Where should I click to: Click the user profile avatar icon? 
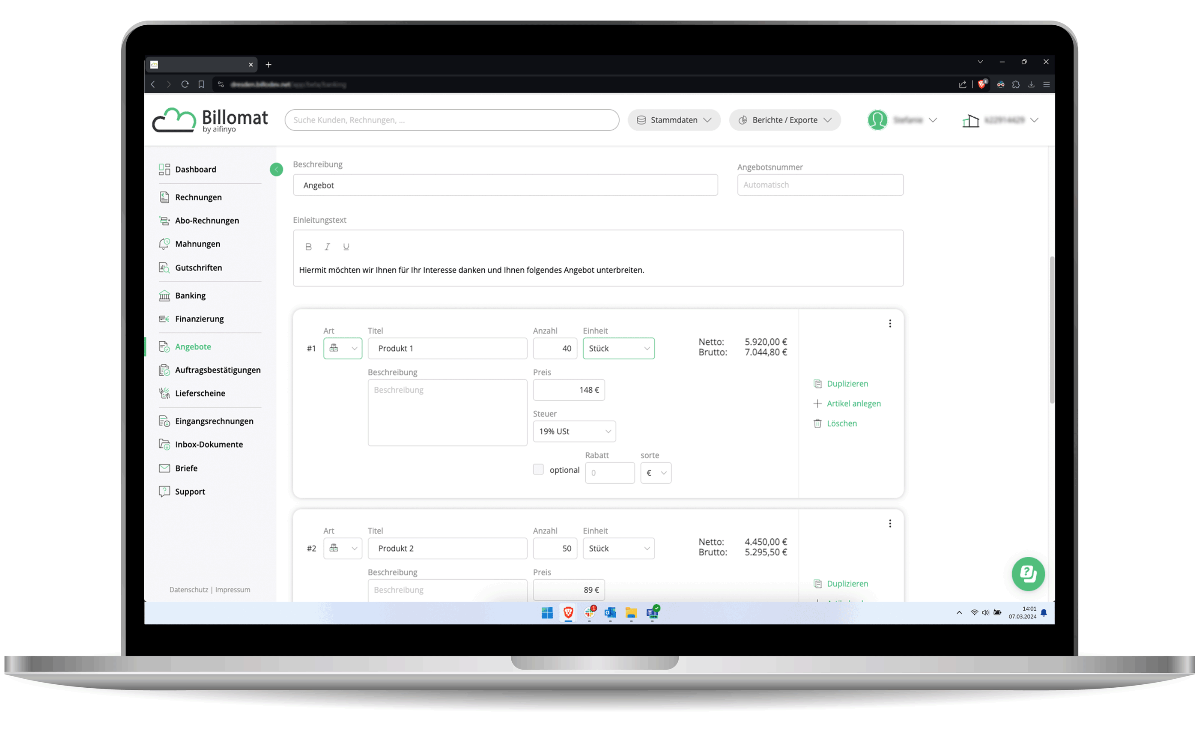tap(877, 120)
